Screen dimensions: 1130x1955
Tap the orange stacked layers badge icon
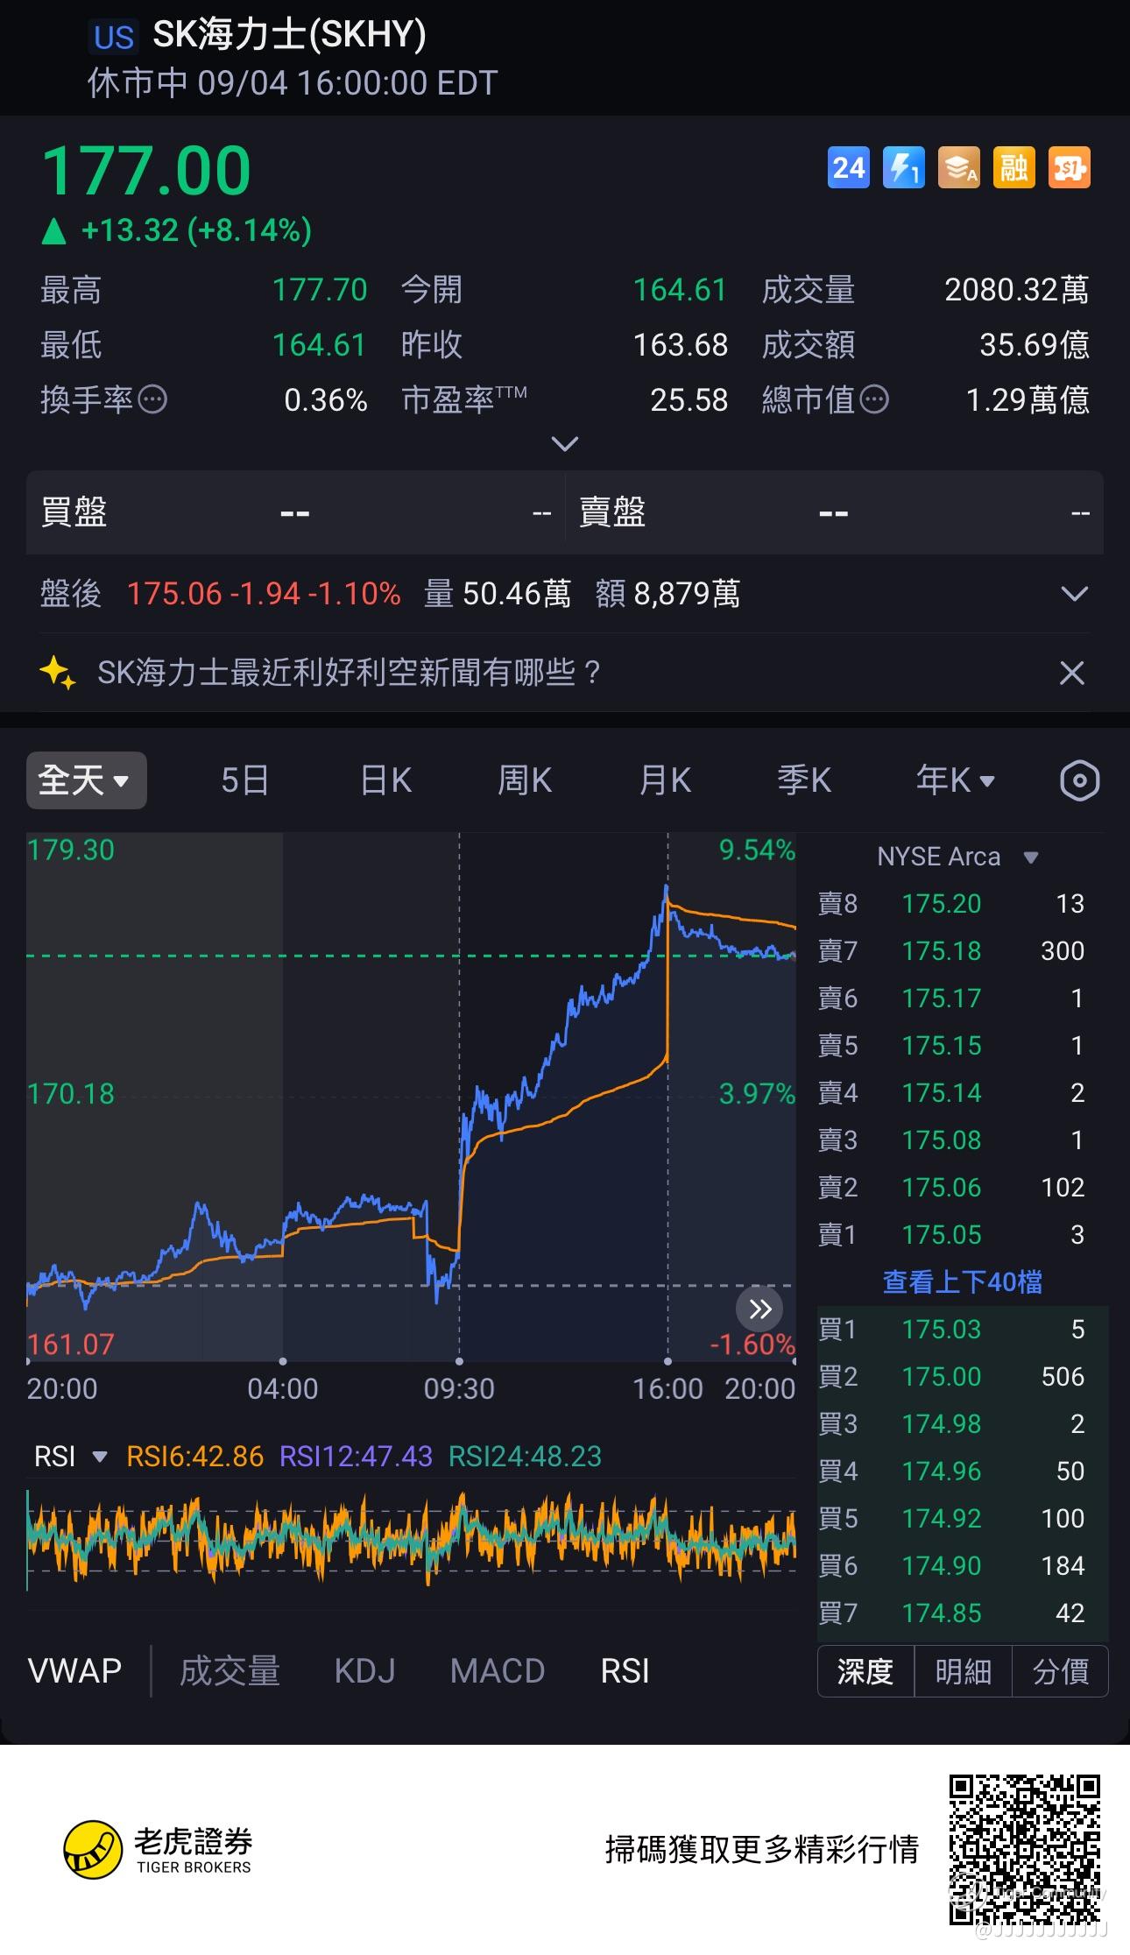958,167
